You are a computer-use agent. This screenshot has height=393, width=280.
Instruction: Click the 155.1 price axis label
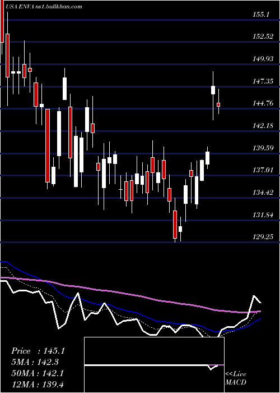click(x=261, y=15)
